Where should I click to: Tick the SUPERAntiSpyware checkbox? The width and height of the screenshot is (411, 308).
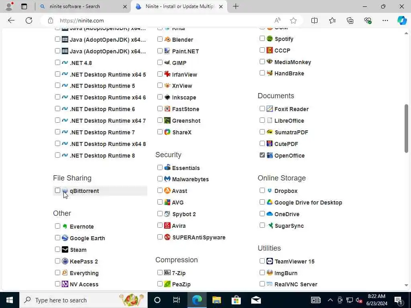click(160, 237)
